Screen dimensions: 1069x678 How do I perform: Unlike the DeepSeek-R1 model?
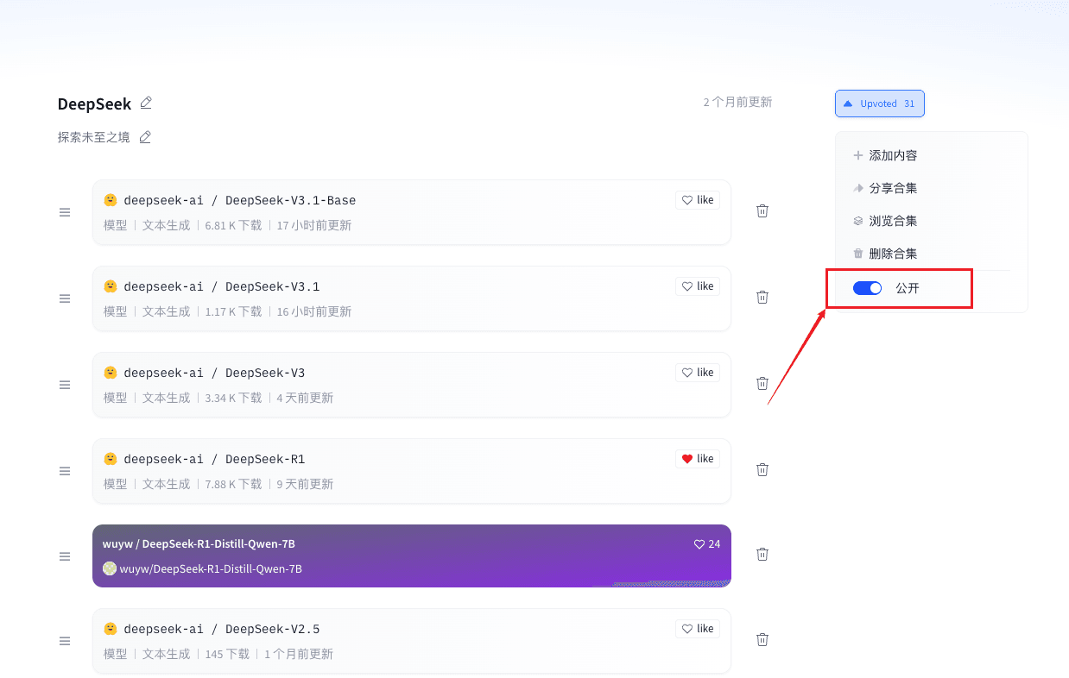[698, 459]
